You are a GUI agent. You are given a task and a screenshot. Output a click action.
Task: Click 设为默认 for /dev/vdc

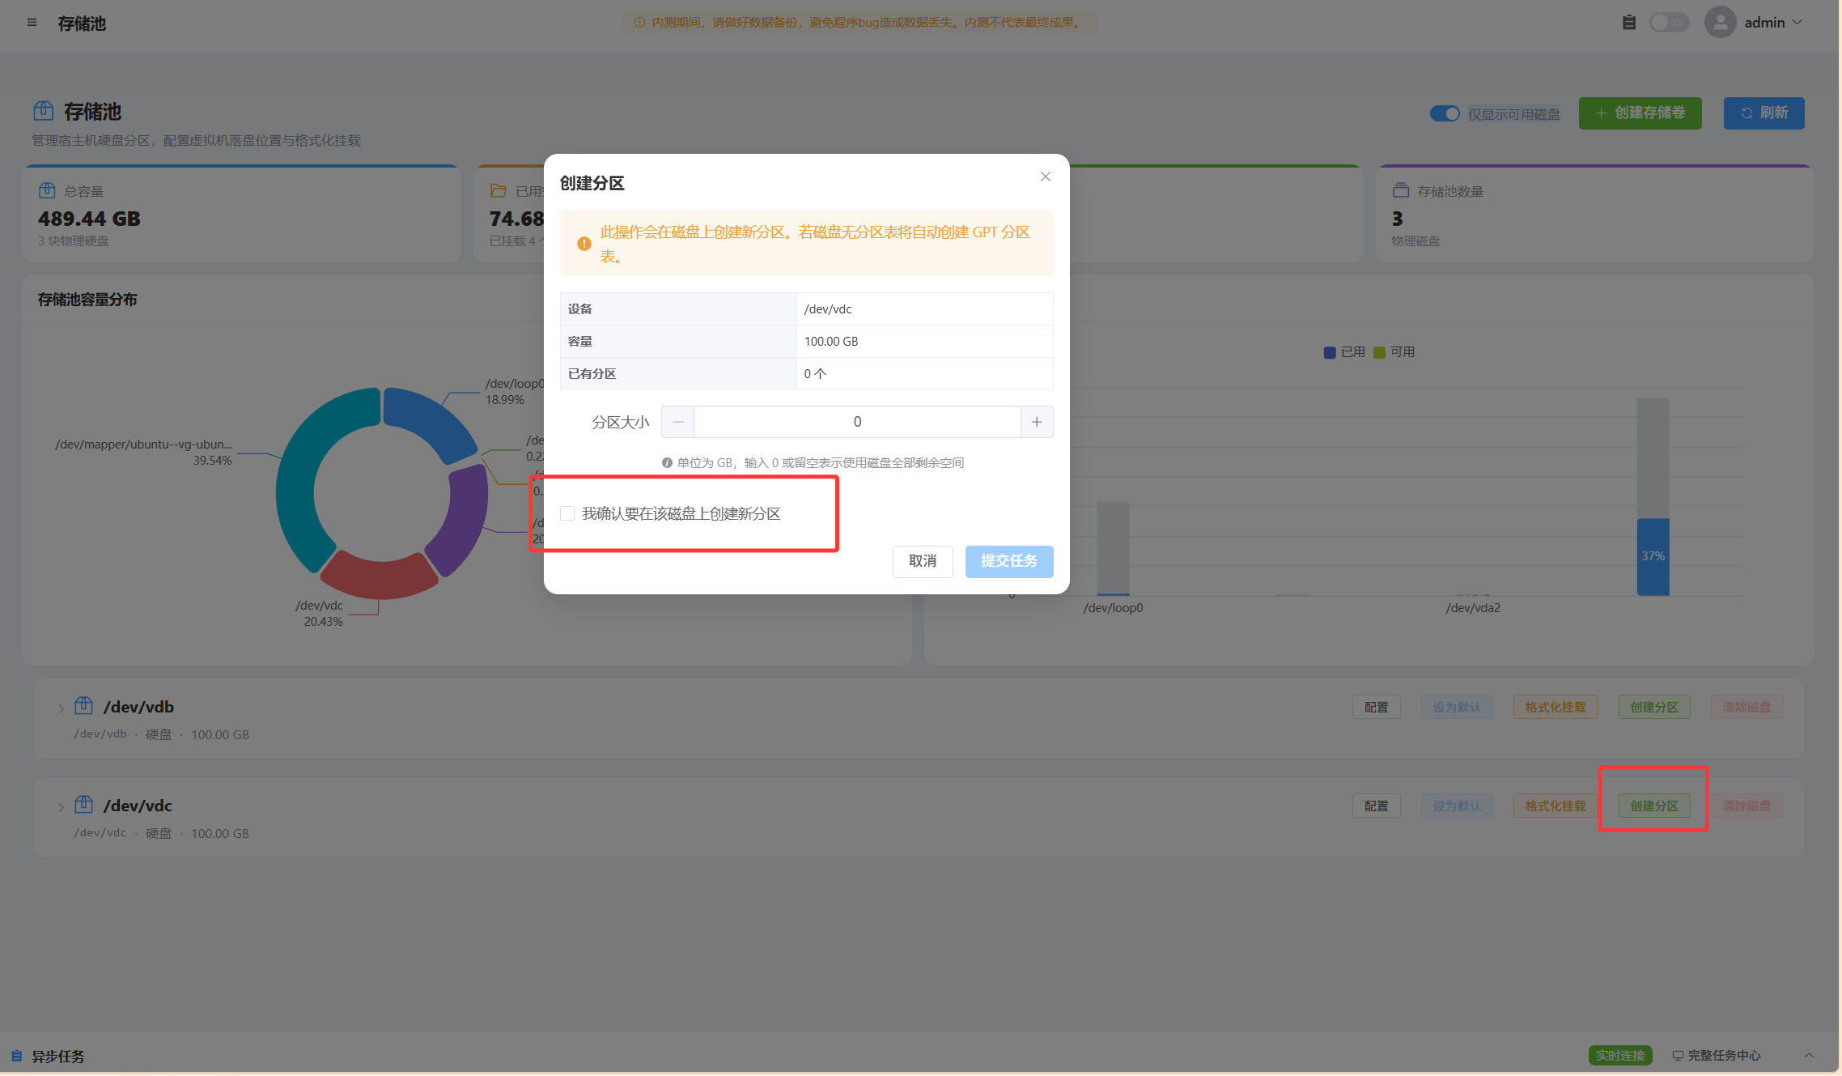(x=1457, y=806)
